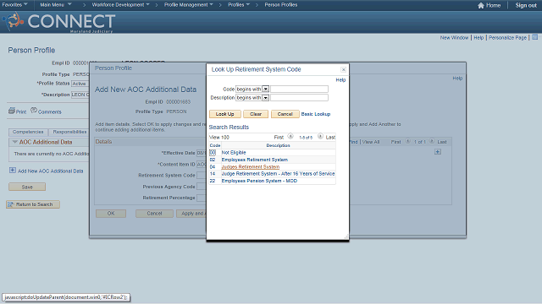Click the New Window link
Screen dimensions: 542x304
pyautogui.click(x=454, y=37)
